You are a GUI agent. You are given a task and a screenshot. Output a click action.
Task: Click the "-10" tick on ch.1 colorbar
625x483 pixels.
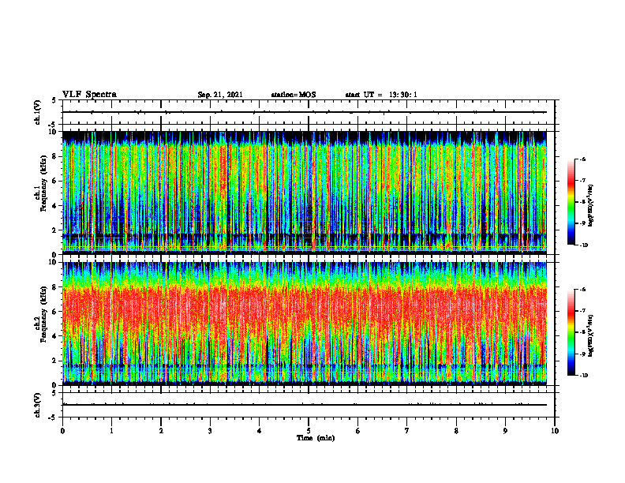583,245
